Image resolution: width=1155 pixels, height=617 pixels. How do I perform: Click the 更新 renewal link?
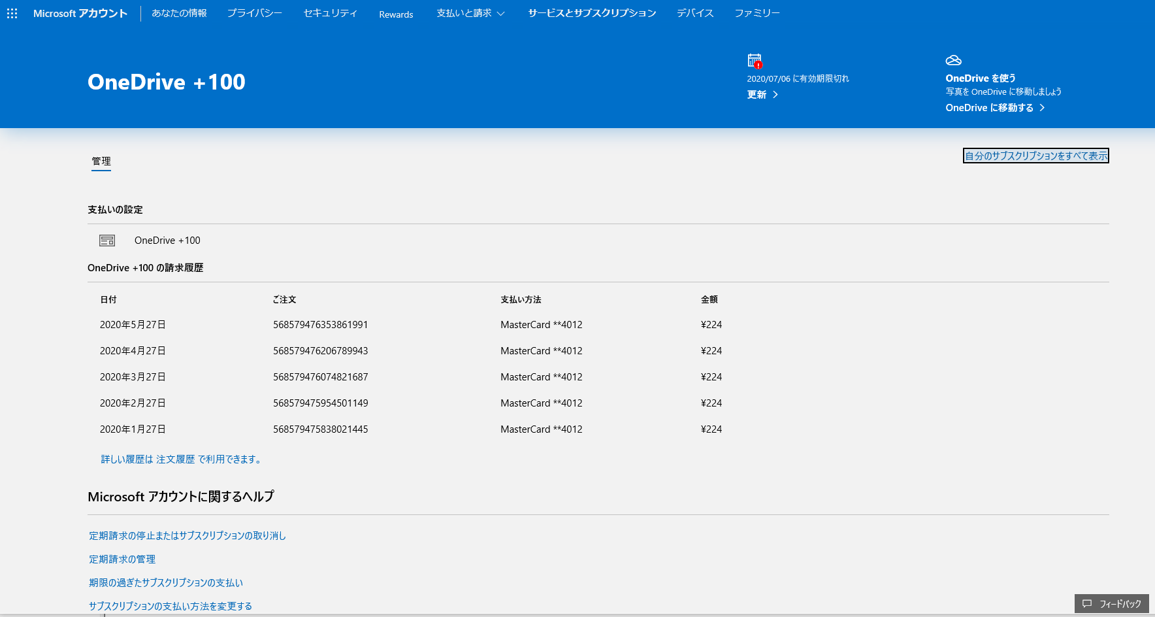[756, 95]
